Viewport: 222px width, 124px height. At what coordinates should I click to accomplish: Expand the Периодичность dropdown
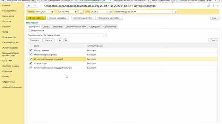tap(105, 35)
